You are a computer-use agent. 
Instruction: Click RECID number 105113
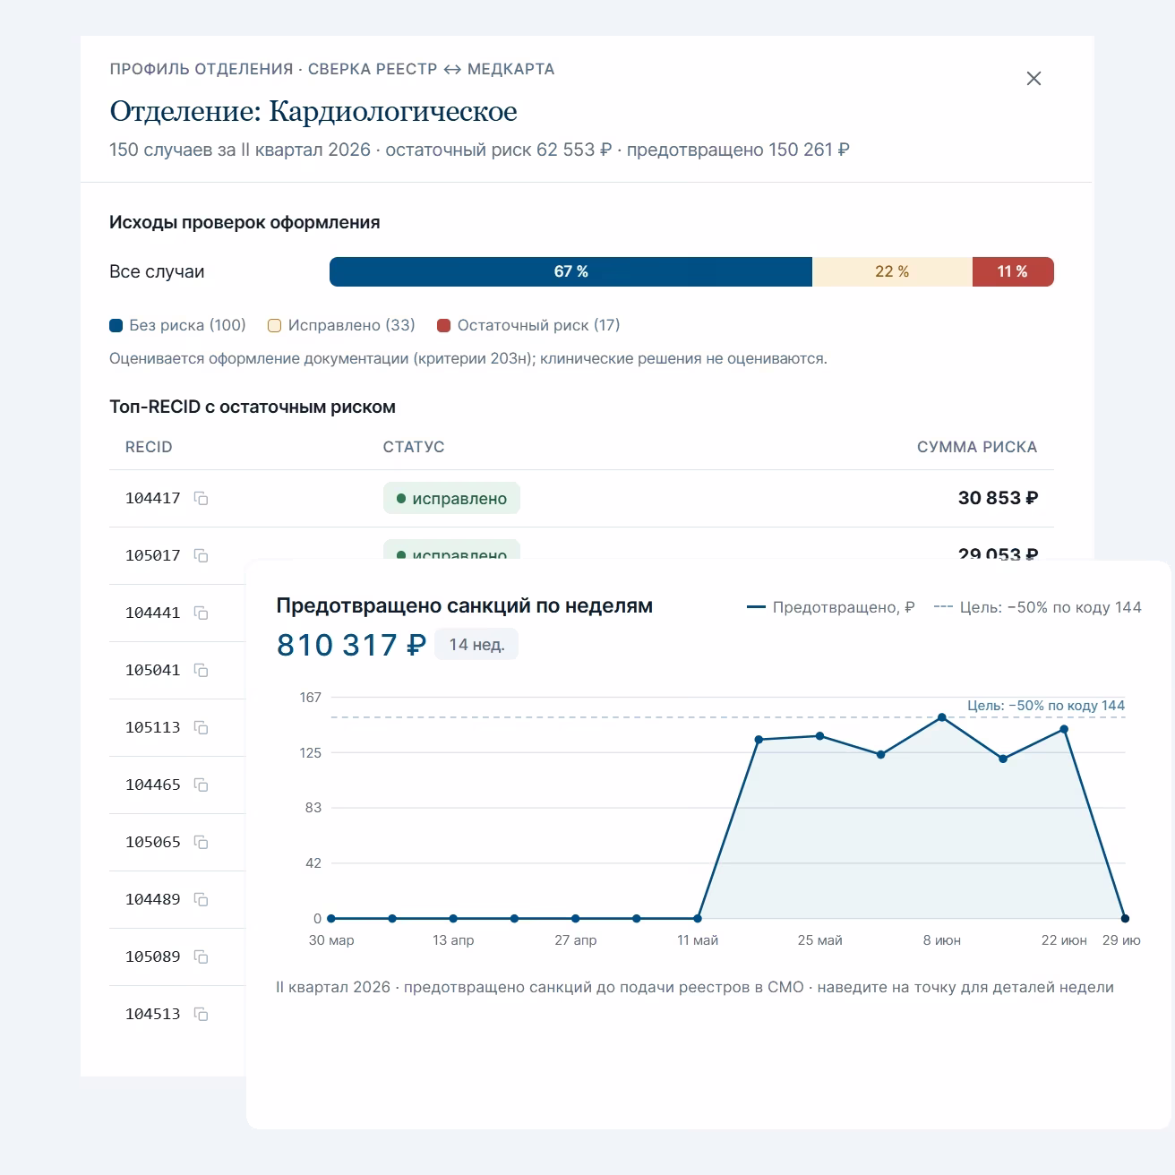[153, 727]
